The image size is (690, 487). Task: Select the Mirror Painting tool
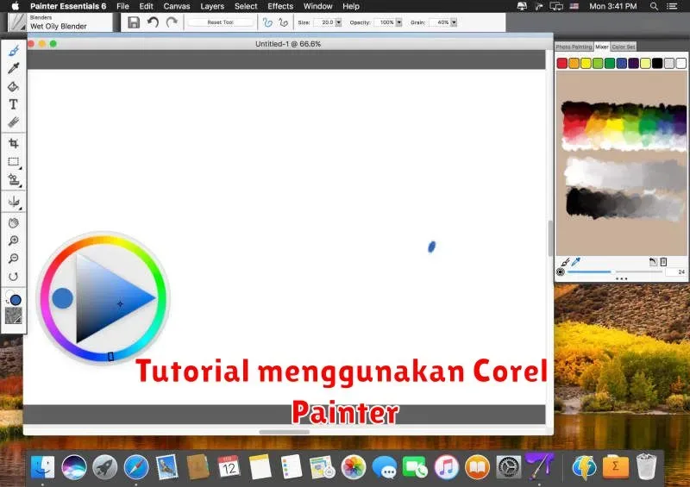[x=14, y=202]
